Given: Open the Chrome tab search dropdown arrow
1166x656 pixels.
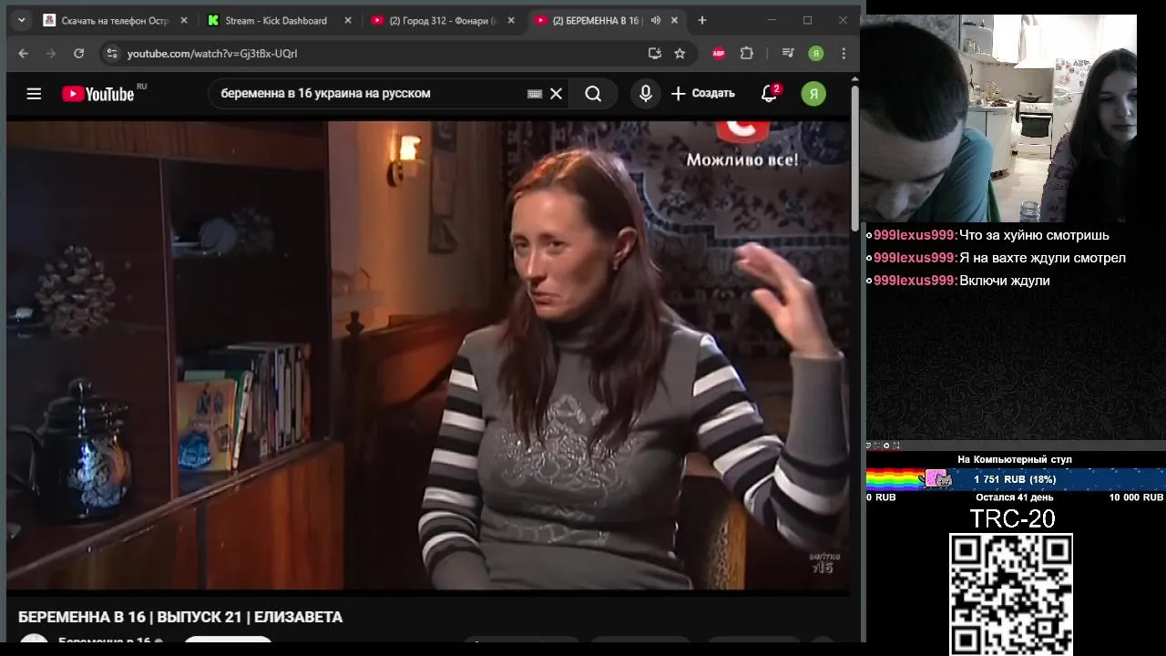Looking at the screenshot, I should click(x=22, y=20).
